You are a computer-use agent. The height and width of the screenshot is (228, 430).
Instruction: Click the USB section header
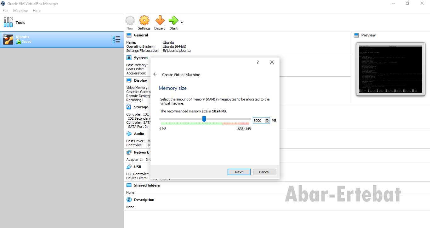coord(138,167)
